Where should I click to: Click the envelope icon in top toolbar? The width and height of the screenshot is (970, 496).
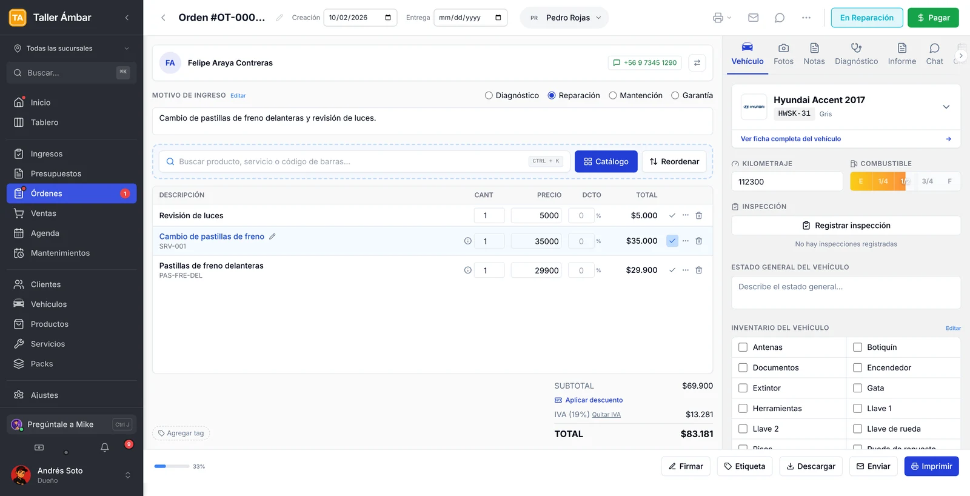753,18
